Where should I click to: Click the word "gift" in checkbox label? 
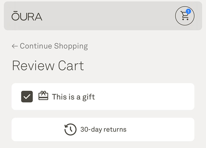88,97
